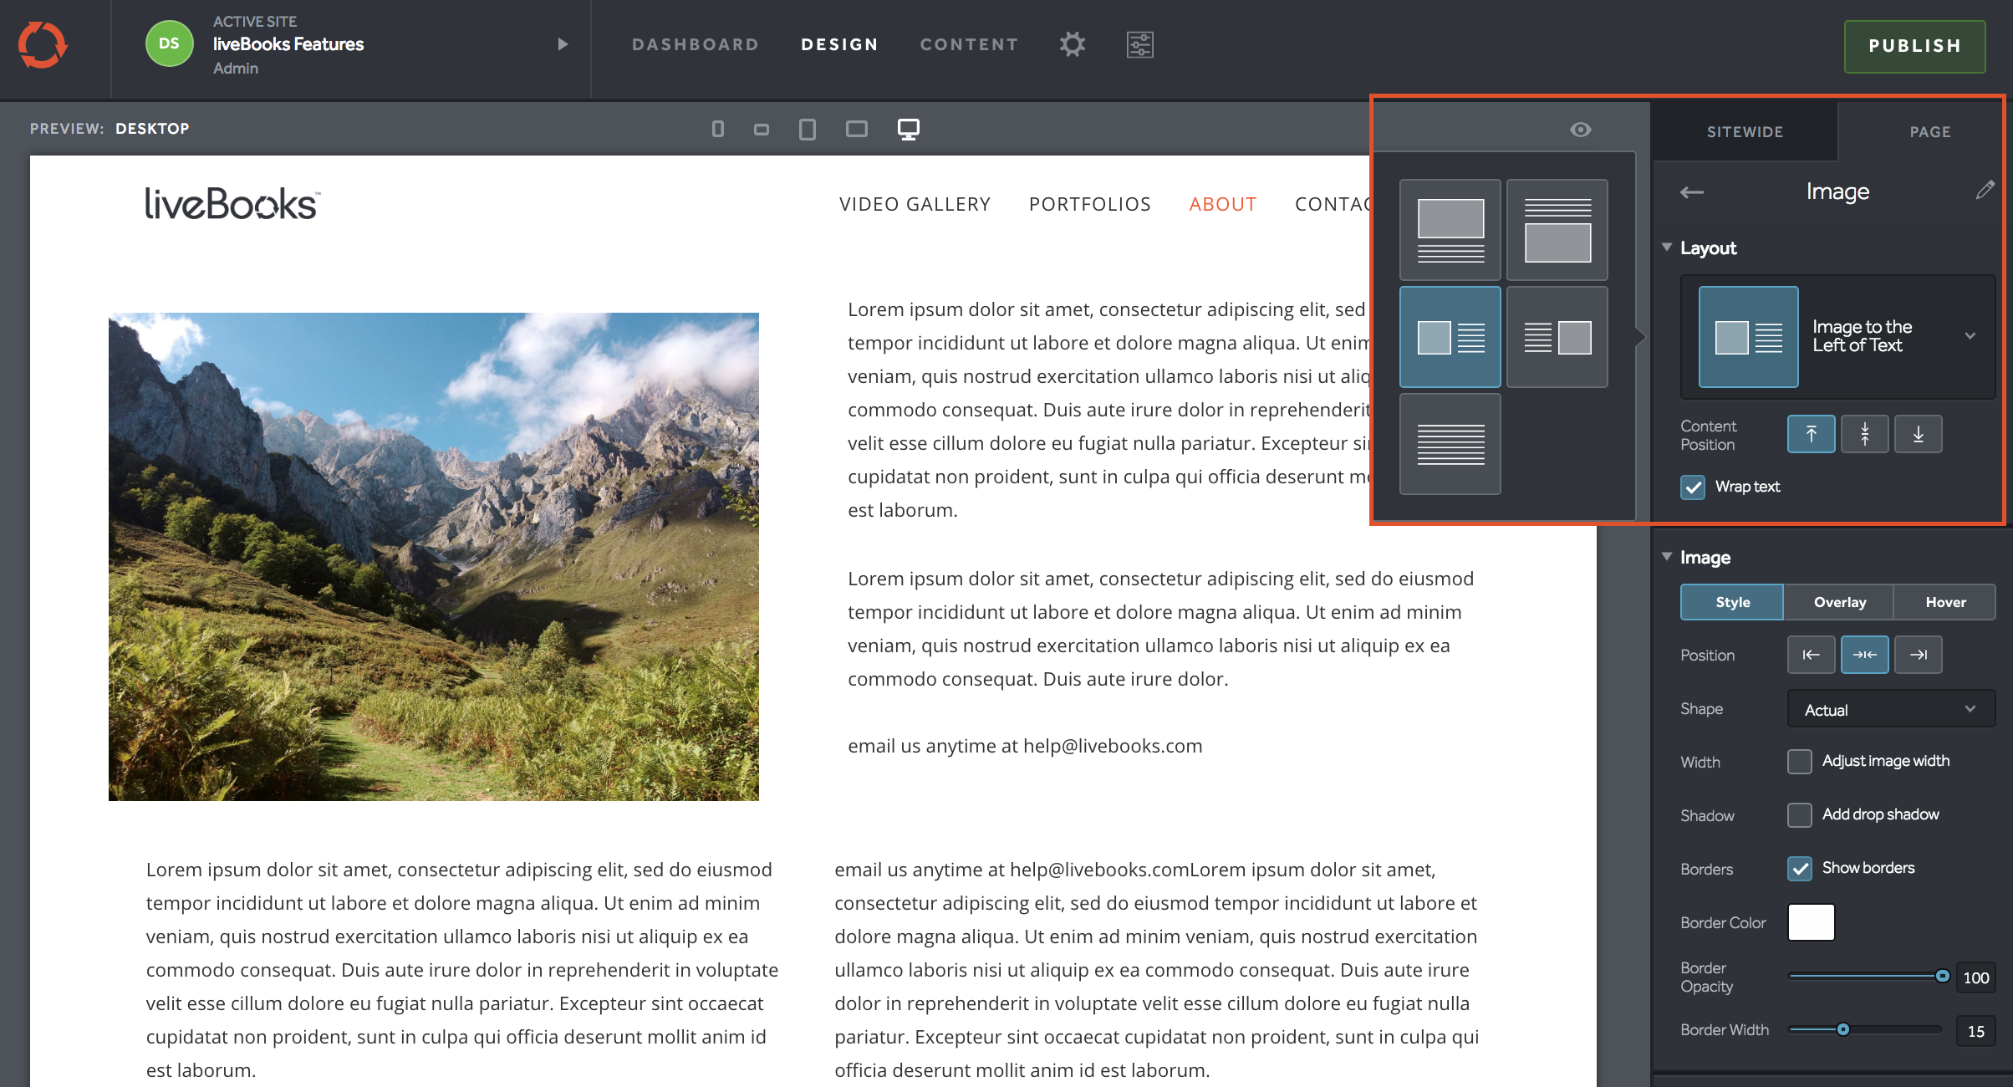Open the Shape dropdown showing Actual
This screenshot has width=2013, height=1087.
tap(1890, 709)
